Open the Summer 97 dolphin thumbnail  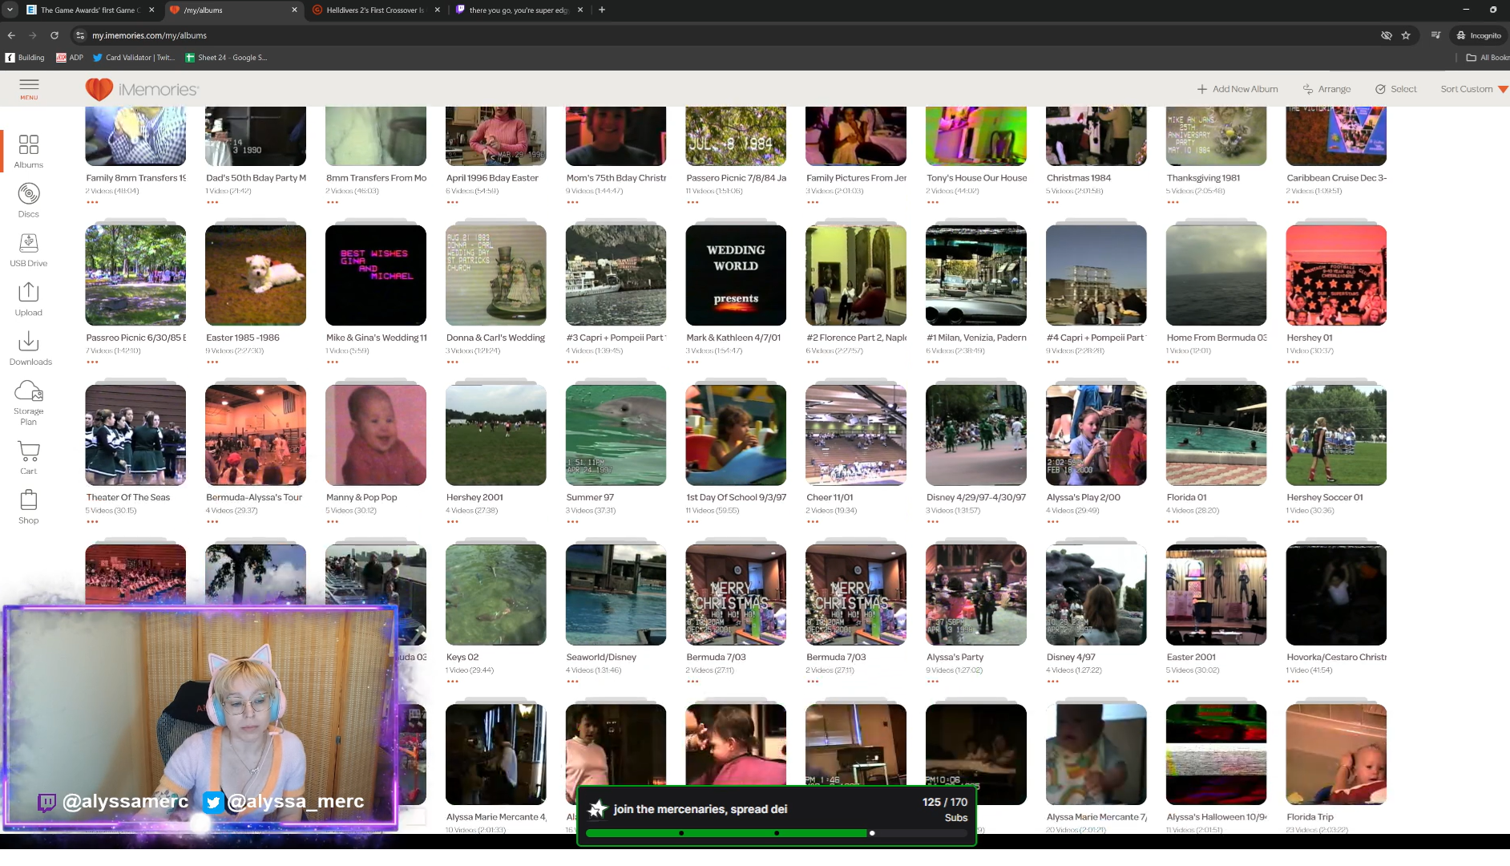coord(616,435)
